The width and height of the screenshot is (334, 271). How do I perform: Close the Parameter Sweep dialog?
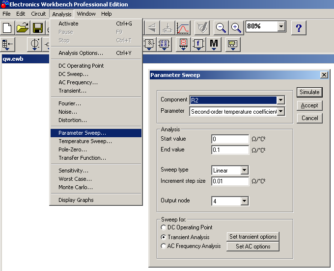(x=324, y=75)
